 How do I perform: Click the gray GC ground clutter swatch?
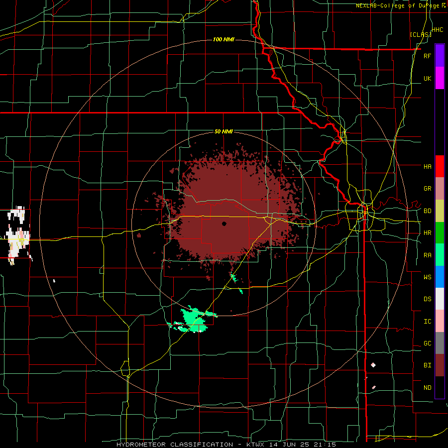tap(440, 343)
